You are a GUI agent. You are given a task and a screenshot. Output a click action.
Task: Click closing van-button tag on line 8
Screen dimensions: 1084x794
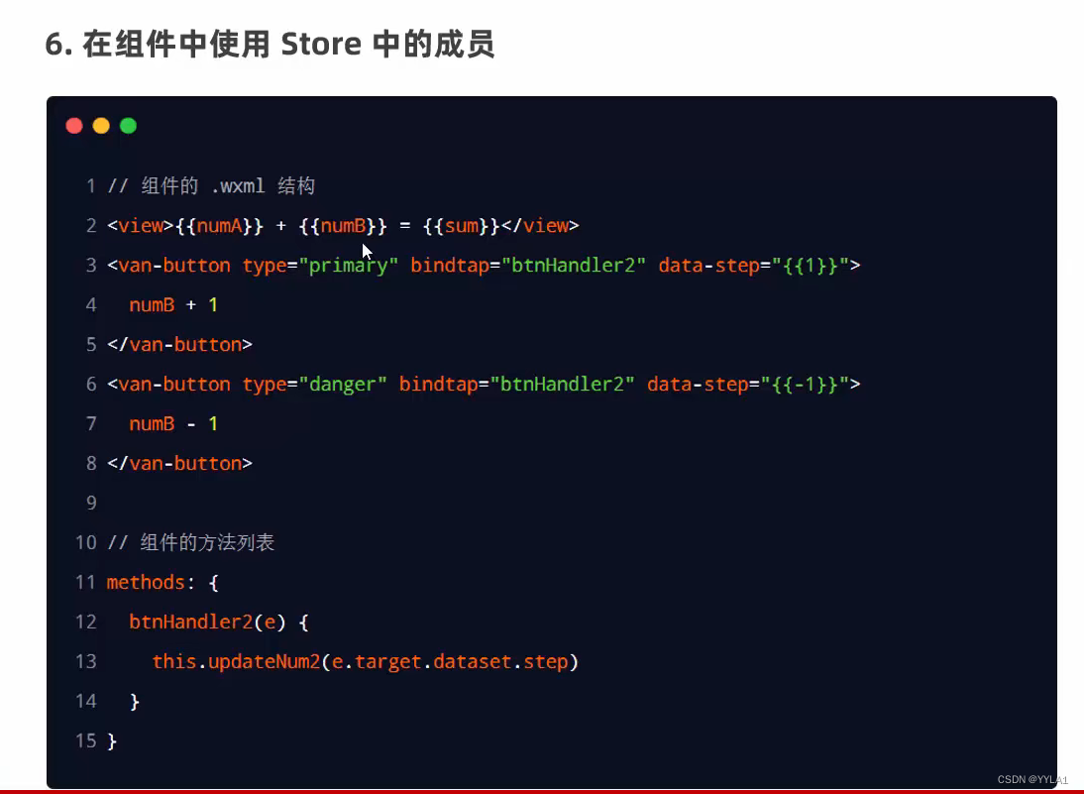pos(179,463)
